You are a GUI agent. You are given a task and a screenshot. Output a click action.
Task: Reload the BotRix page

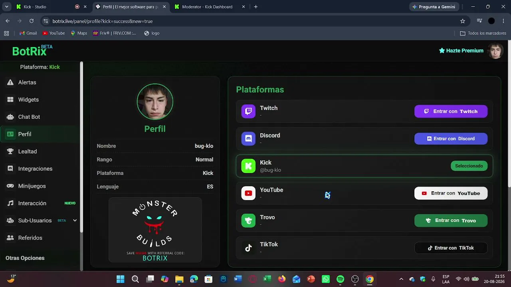point(32,21)
